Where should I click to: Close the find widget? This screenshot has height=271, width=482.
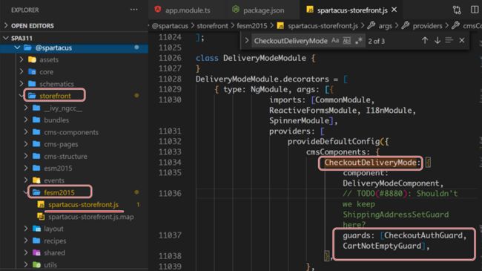(462, 40)
